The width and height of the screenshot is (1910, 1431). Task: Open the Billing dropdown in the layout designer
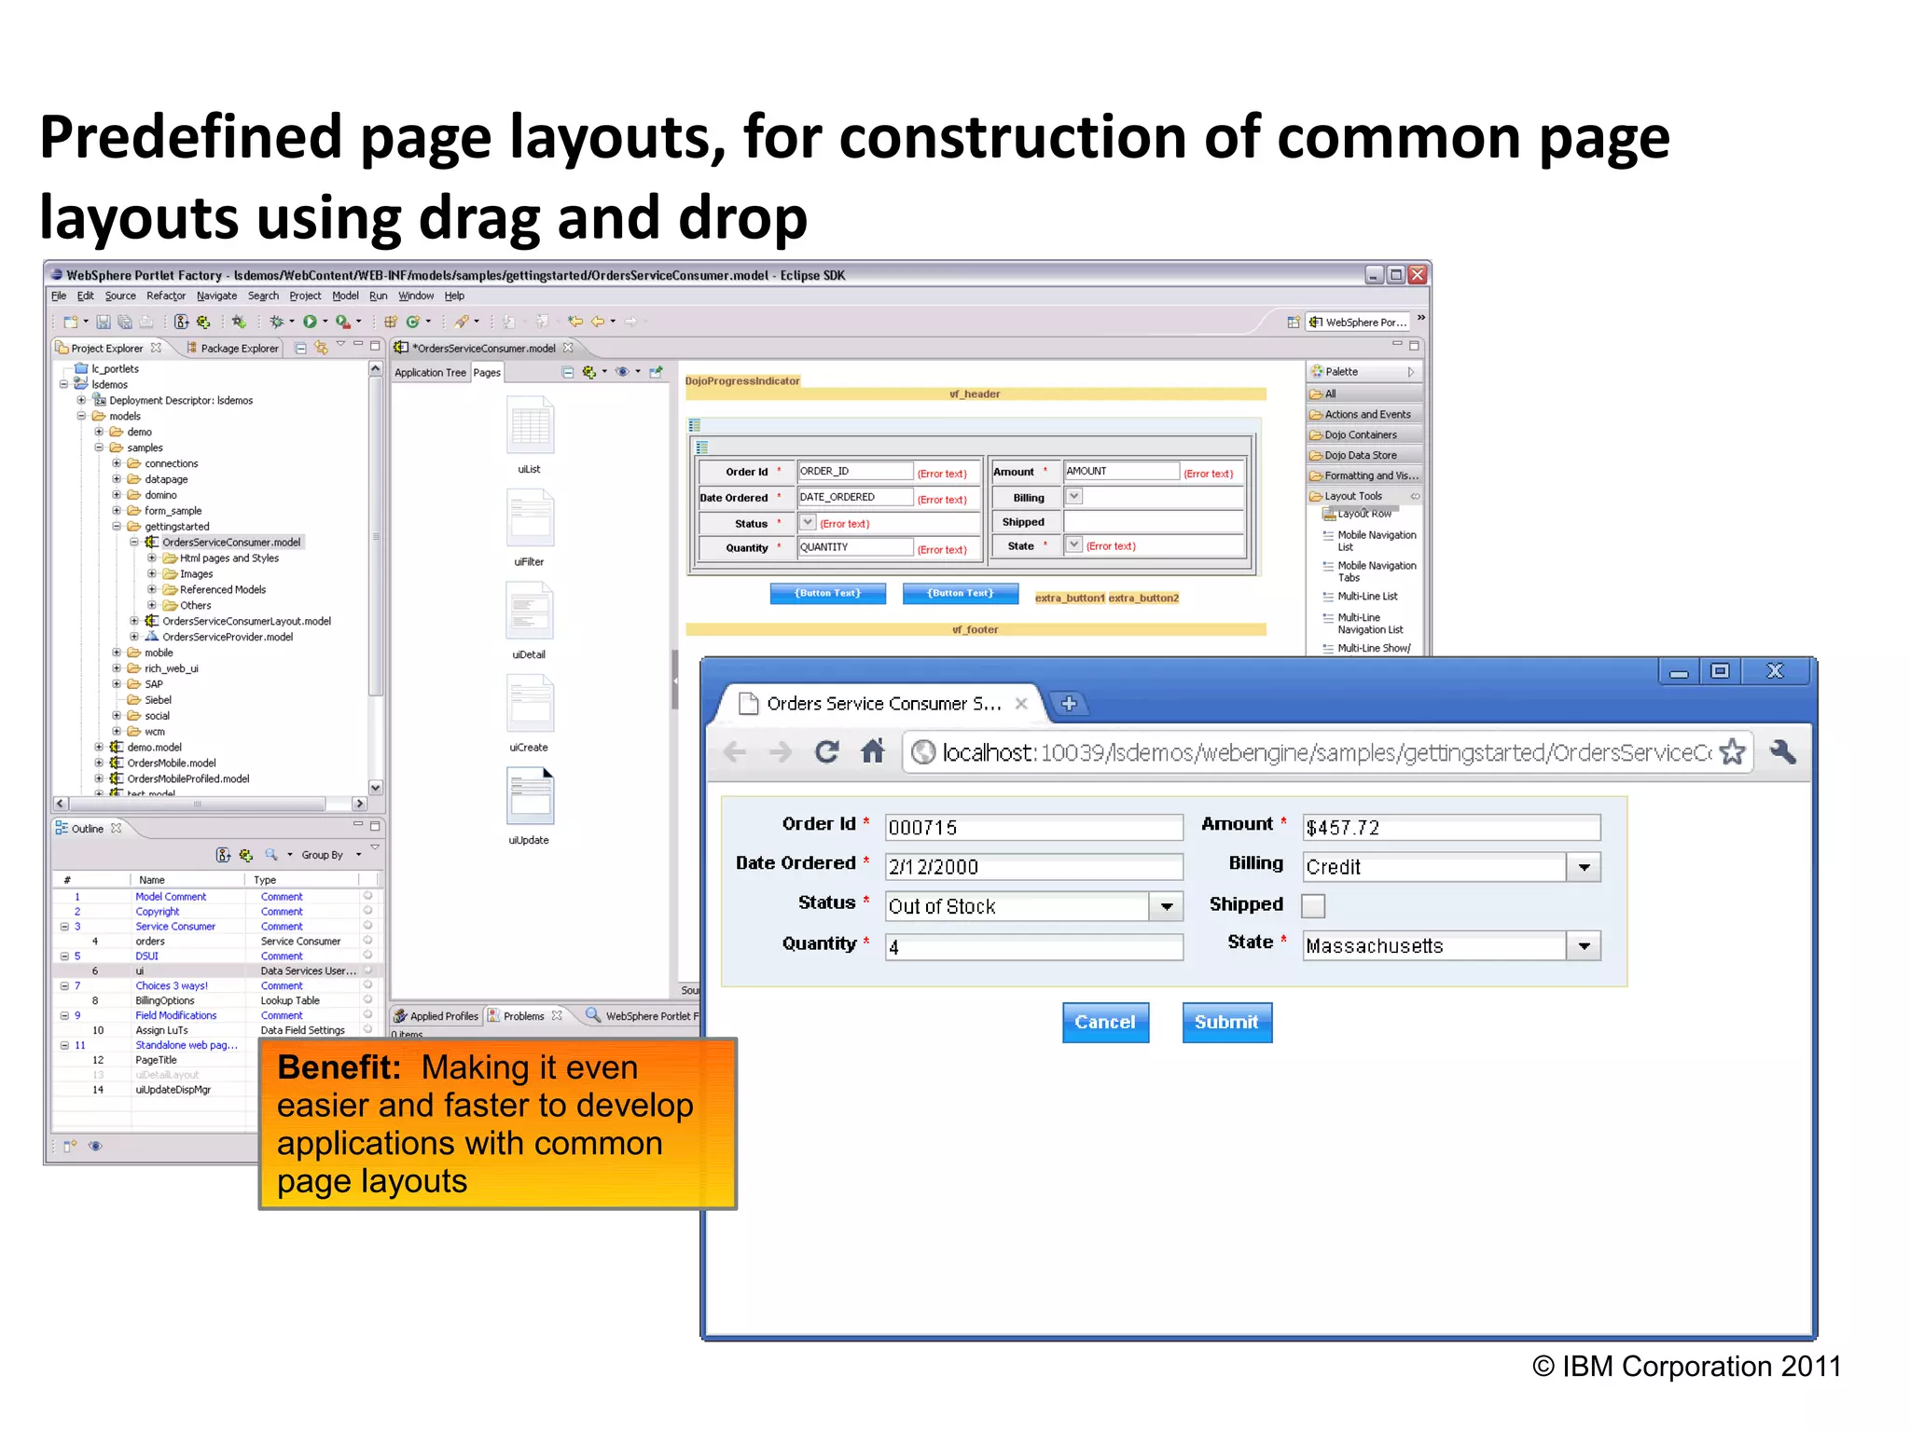(1074, 497)
